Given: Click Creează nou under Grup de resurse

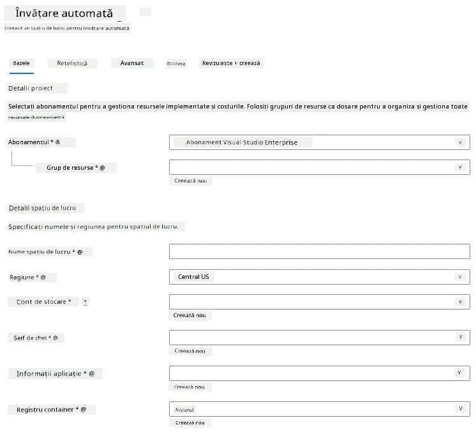Looking at the screenshot, I should [191, 181].
